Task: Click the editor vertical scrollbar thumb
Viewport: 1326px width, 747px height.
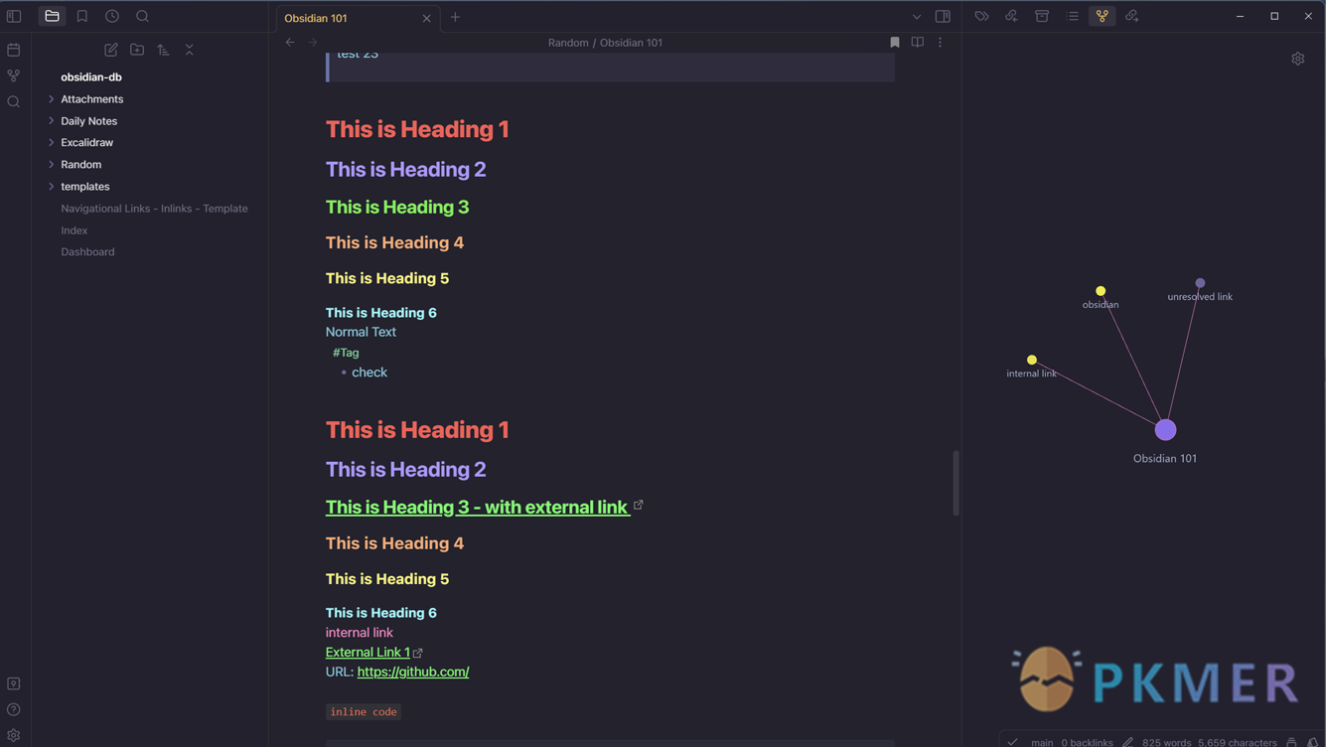Action: coord(956,483)
